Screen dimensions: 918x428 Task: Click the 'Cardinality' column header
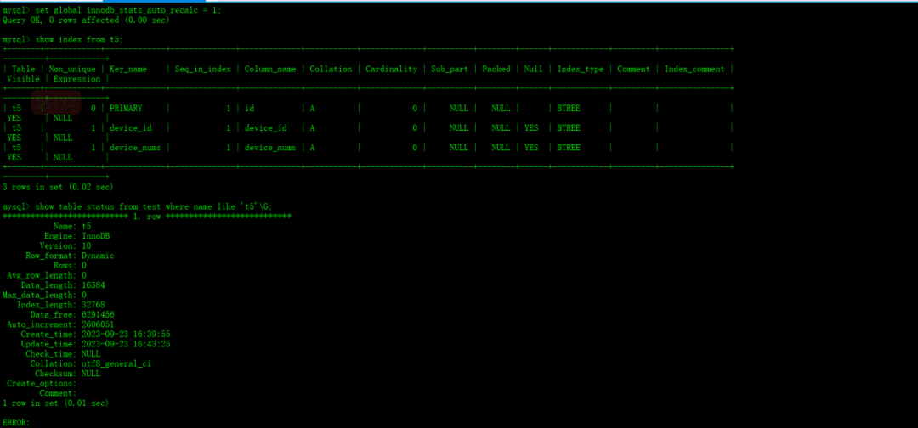tap(391, 69)
